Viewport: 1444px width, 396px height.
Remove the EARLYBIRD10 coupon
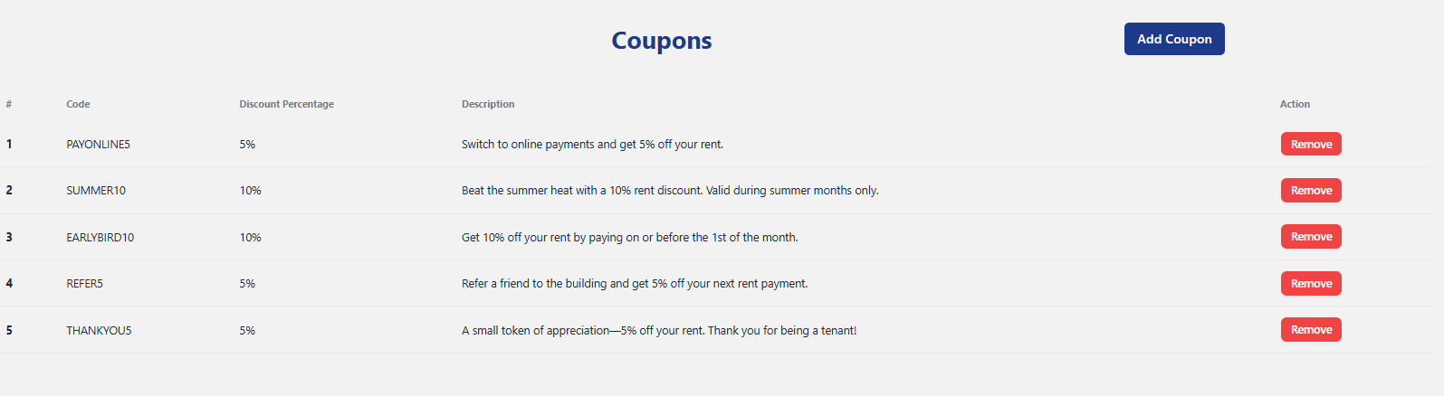click(1310, 237)
